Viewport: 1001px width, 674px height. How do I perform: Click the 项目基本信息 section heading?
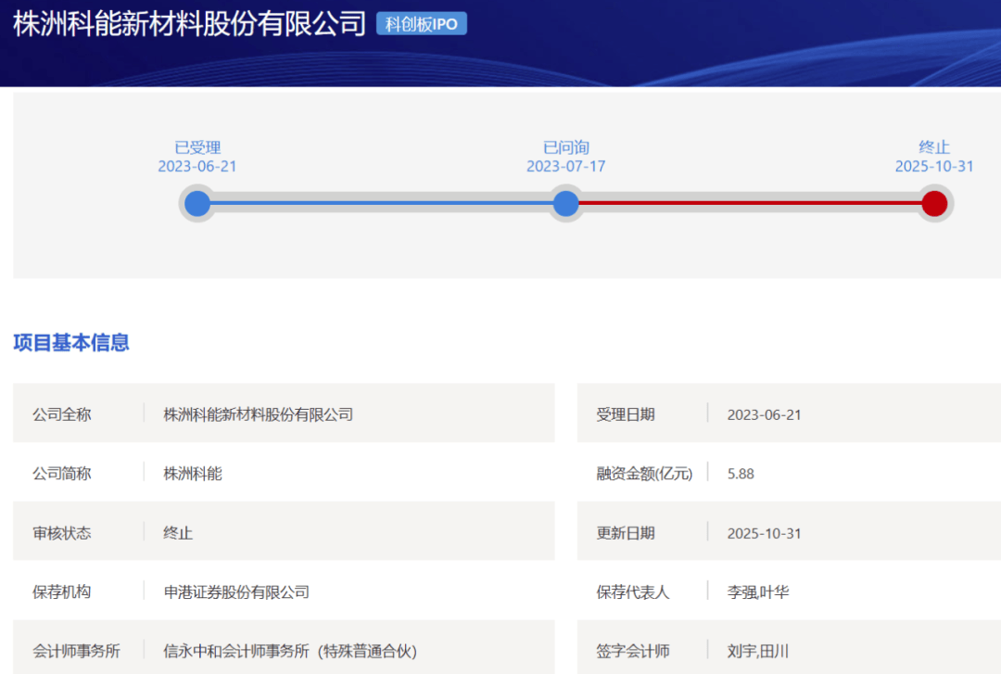click(71, 343)
